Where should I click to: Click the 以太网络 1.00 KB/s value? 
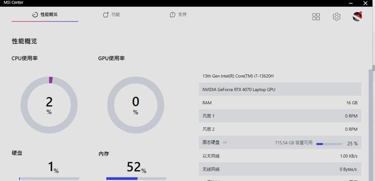[349, 156]
